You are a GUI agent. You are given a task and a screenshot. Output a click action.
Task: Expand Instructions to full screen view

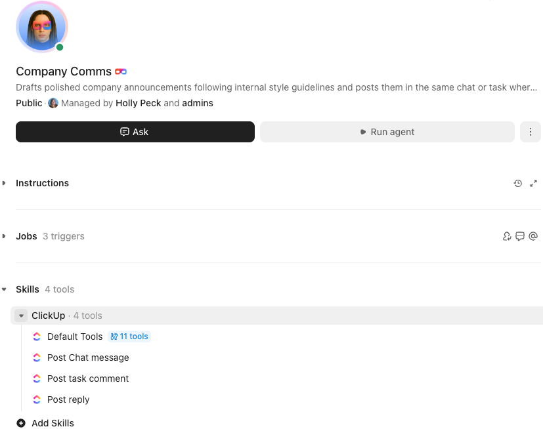tap(533, 183)
